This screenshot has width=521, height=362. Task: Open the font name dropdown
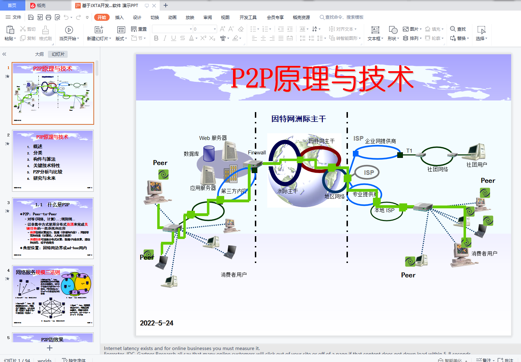[191, 29]
